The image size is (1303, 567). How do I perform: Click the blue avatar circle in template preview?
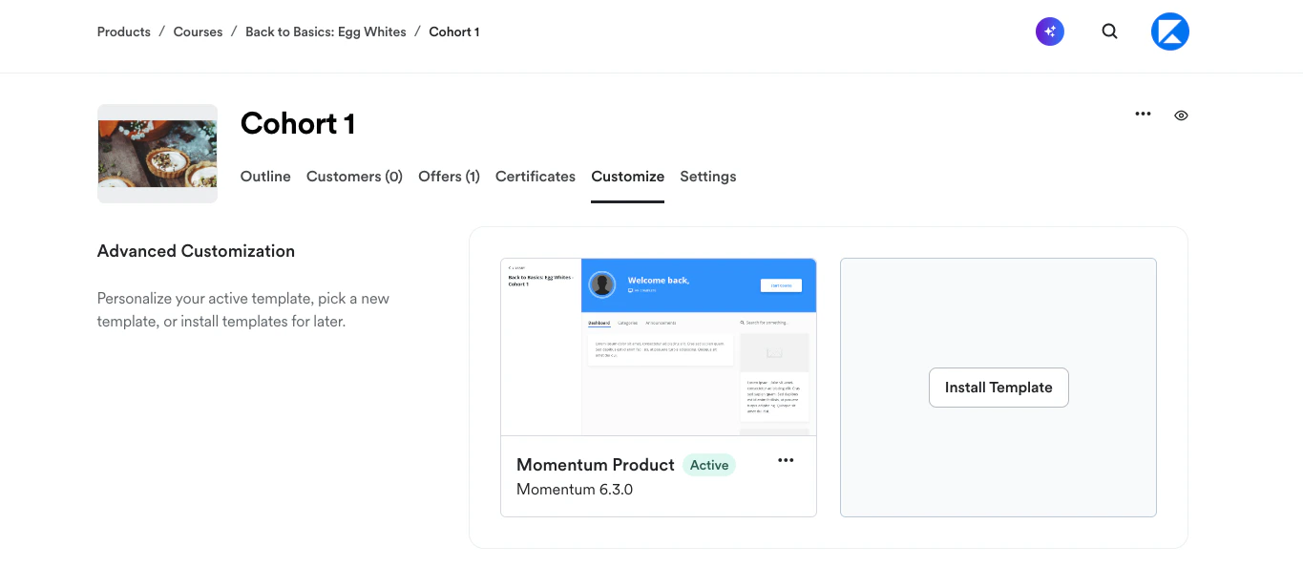tap(601, 283)
